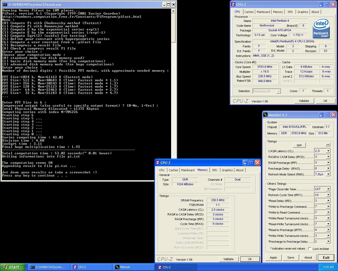Click the Core Voltage 1.752 V value

point(298,35)
